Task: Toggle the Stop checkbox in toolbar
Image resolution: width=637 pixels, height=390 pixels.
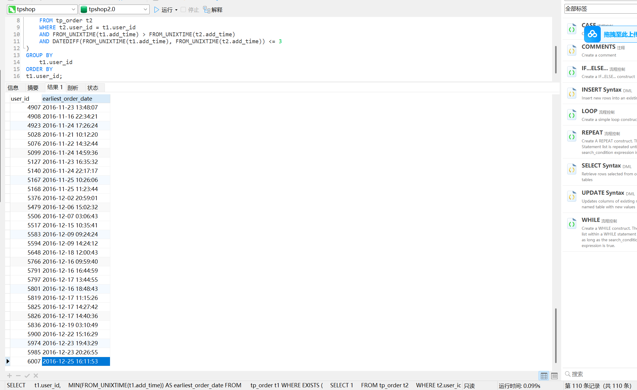Action: (183, 10)
